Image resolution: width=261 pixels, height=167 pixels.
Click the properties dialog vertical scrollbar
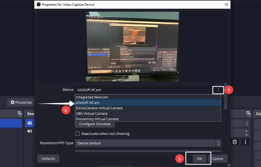coord(226,96)
